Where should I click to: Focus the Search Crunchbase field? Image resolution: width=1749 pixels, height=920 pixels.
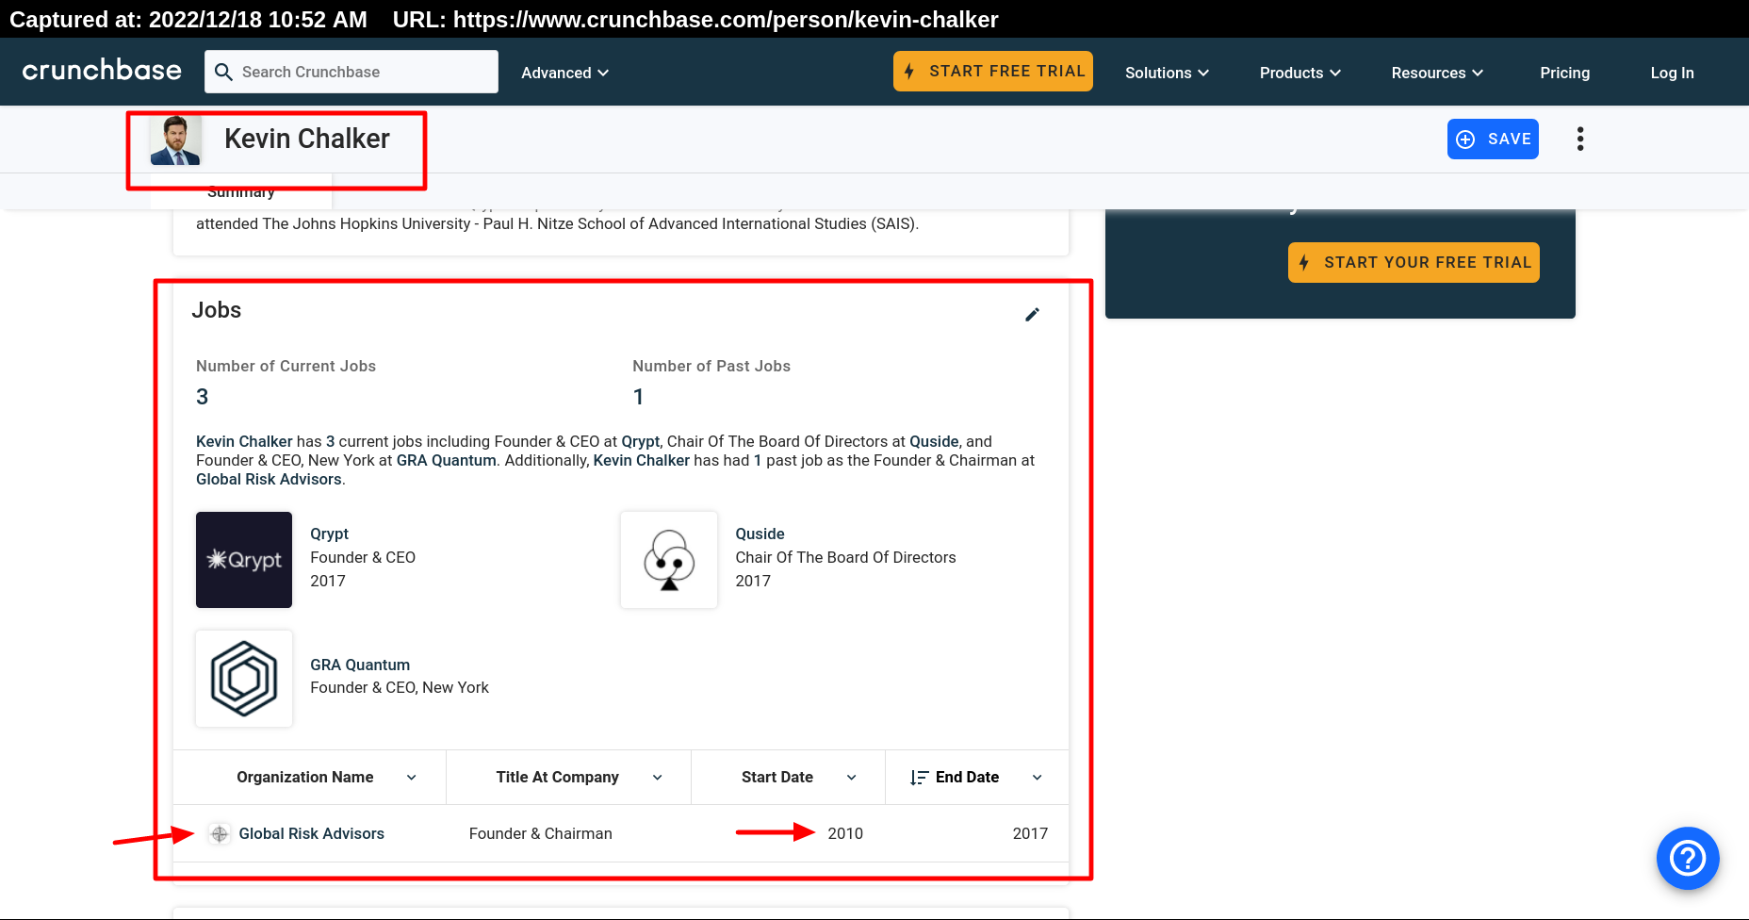[x=351, y=72]
